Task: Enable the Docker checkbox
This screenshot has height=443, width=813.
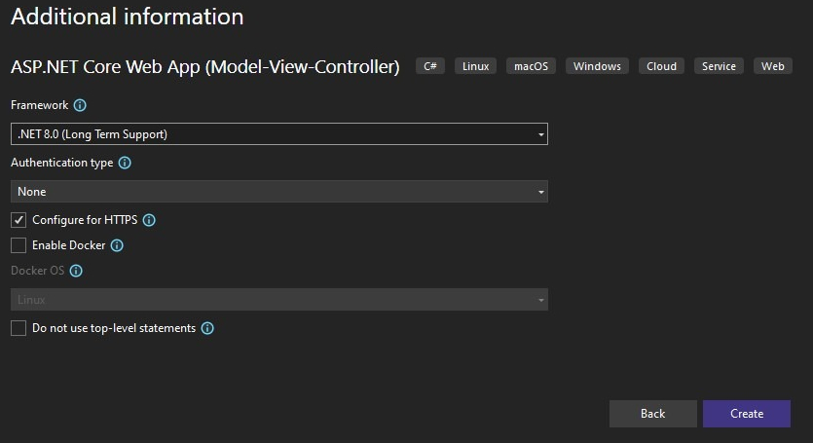Action: tap(18, 245)
